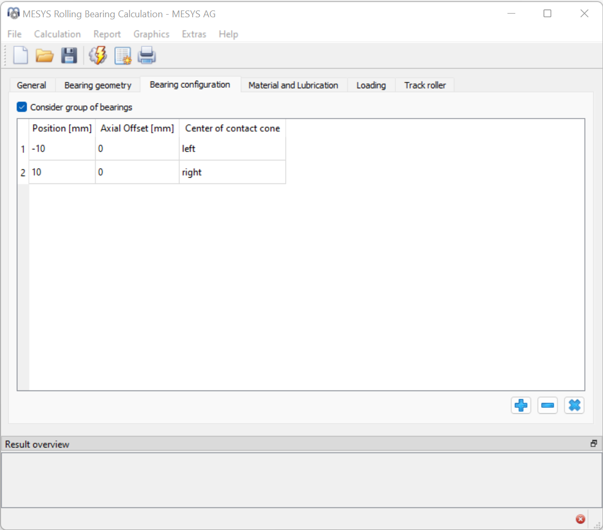603x530 pixels.
Task: Generate report using the document icon
Action: click(x=123, y=55)
